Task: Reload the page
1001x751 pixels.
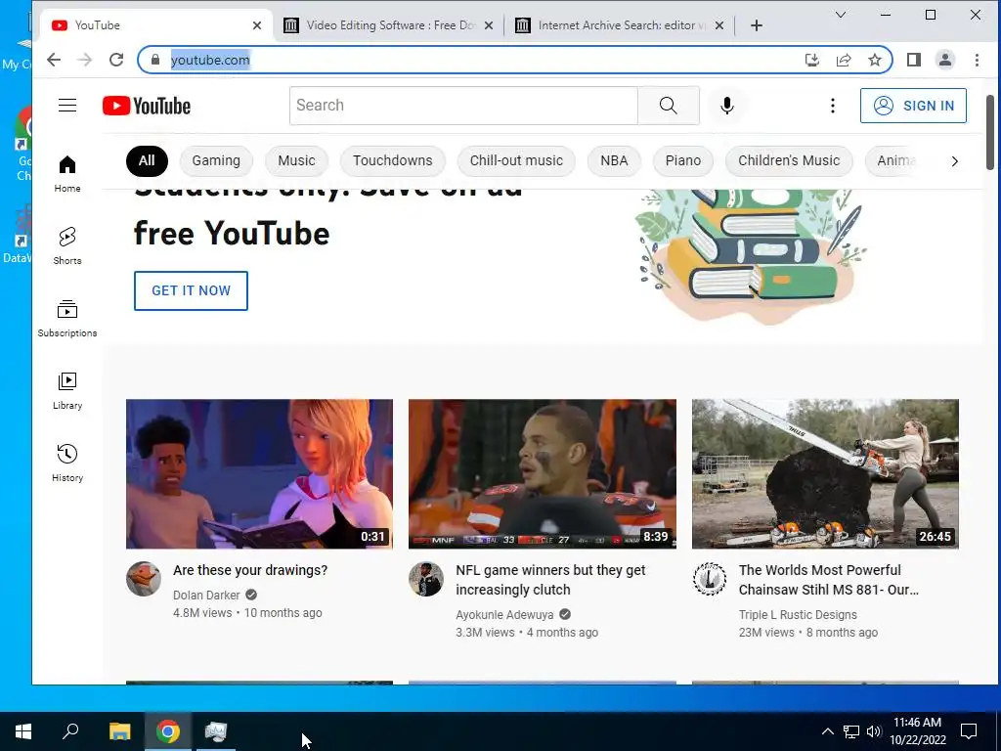Action: 116,60
